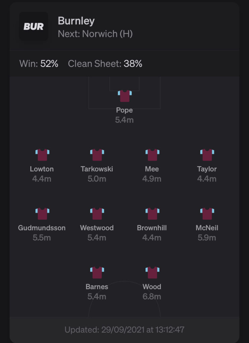Tap Taylor's shirt icon

[207, 155]
